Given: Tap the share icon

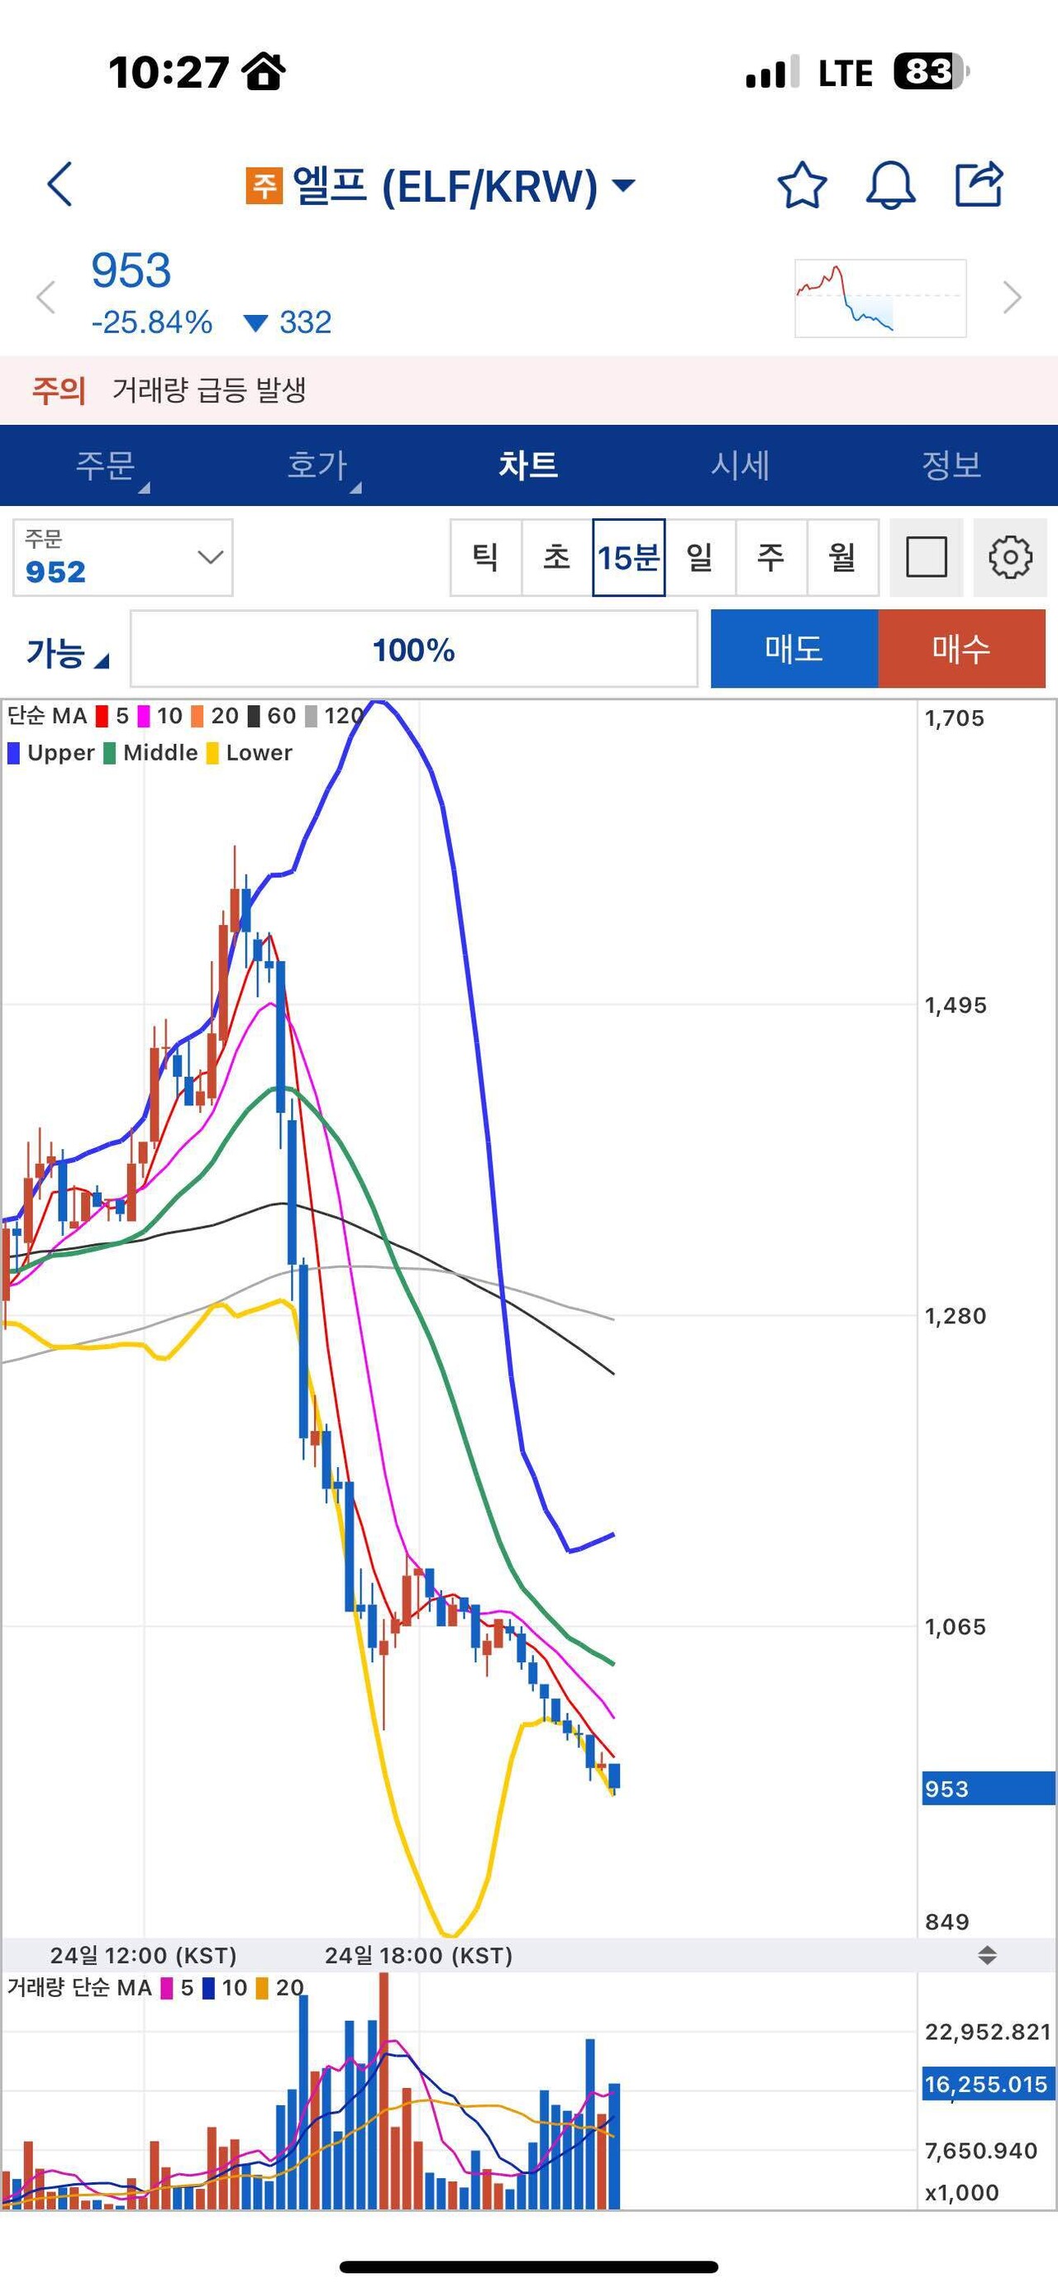Looking at the screenshot, I should coord(979,184).
